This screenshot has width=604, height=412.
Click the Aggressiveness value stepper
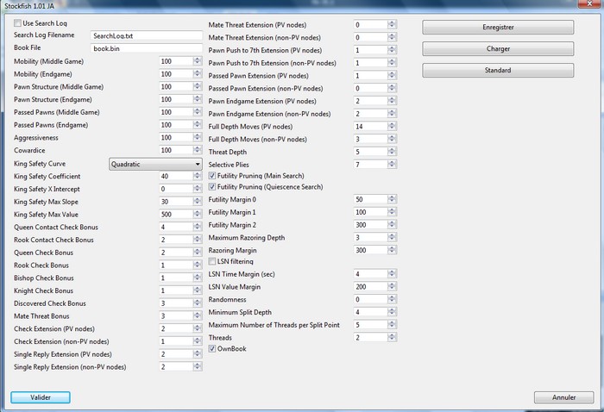pyautogui.click(x=197, y=138)
